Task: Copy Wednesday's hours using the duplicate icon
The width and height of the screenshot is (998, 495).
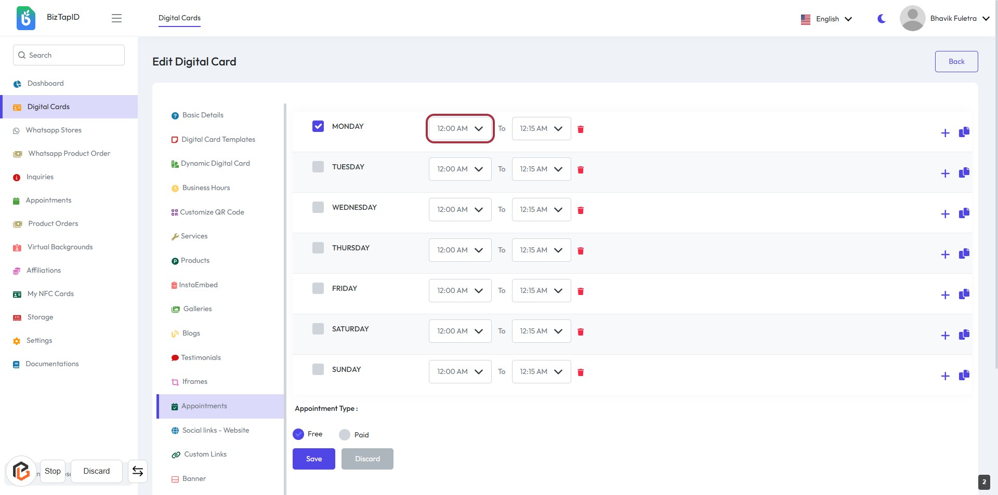Action: (964, 213)
